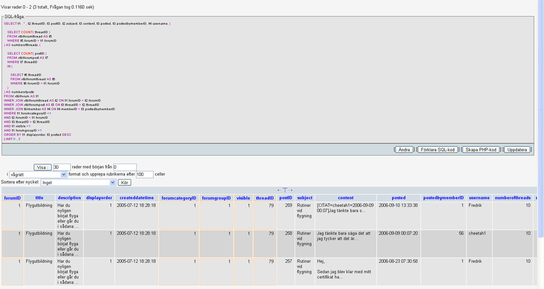The image size is (544, 289).
Task: Click the Skapa PHP-kod button
Action: coord(481,150)
